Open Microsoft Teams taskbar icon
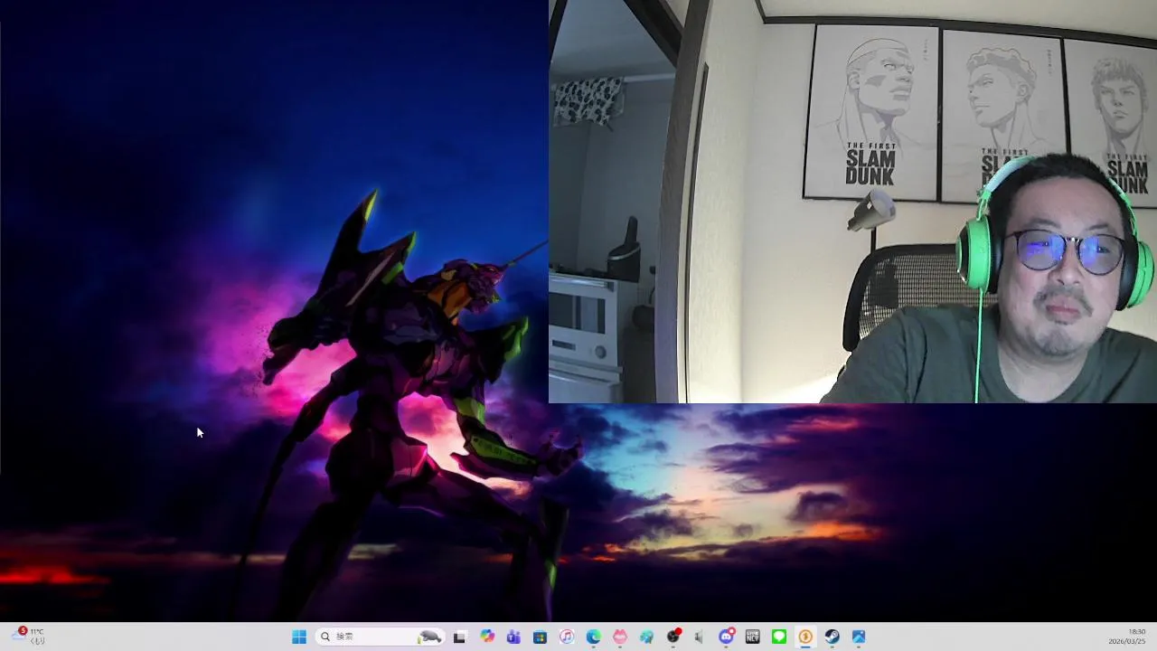1157x651 pixels. point(513,637)
